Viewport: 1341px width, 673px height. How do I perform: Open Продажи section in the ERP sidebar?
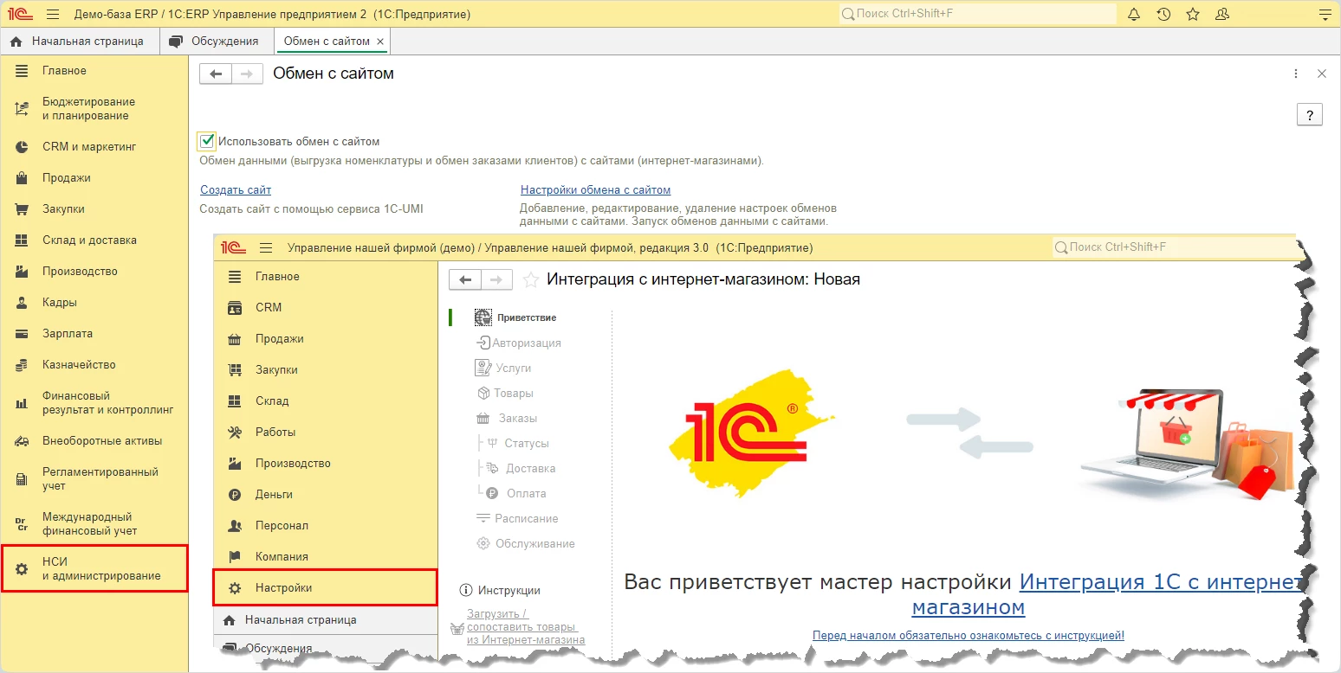(x=94, y=178)
